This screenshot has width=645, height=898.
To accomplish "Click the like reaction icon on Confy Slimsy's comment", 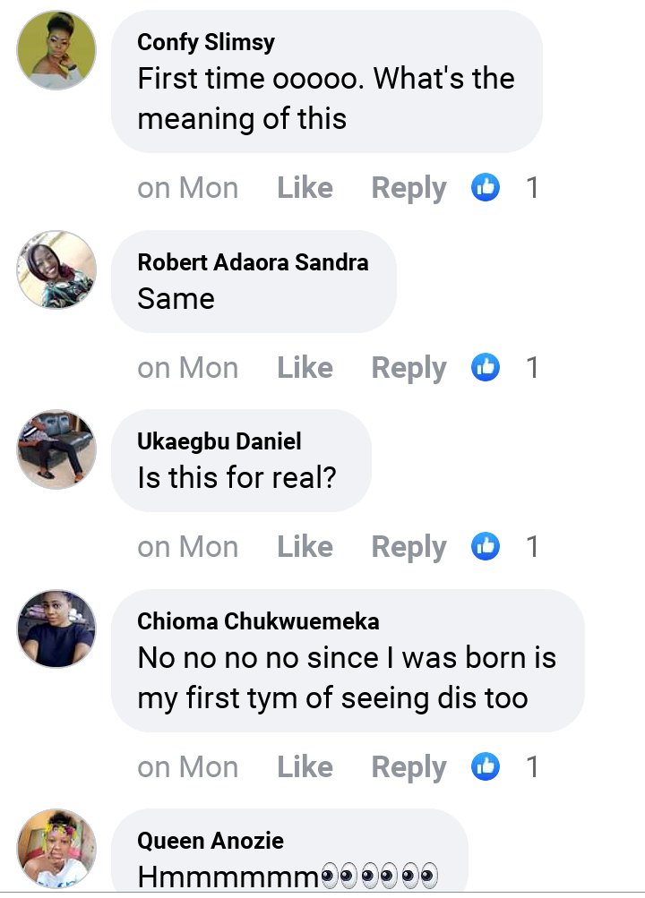I will (x=486, y=188).
